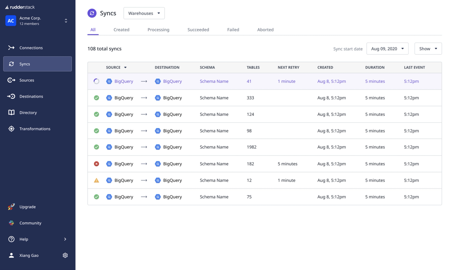454x270 pixels.
Task: Click the Sources icon in sidebar
Action: click(11, 80)
